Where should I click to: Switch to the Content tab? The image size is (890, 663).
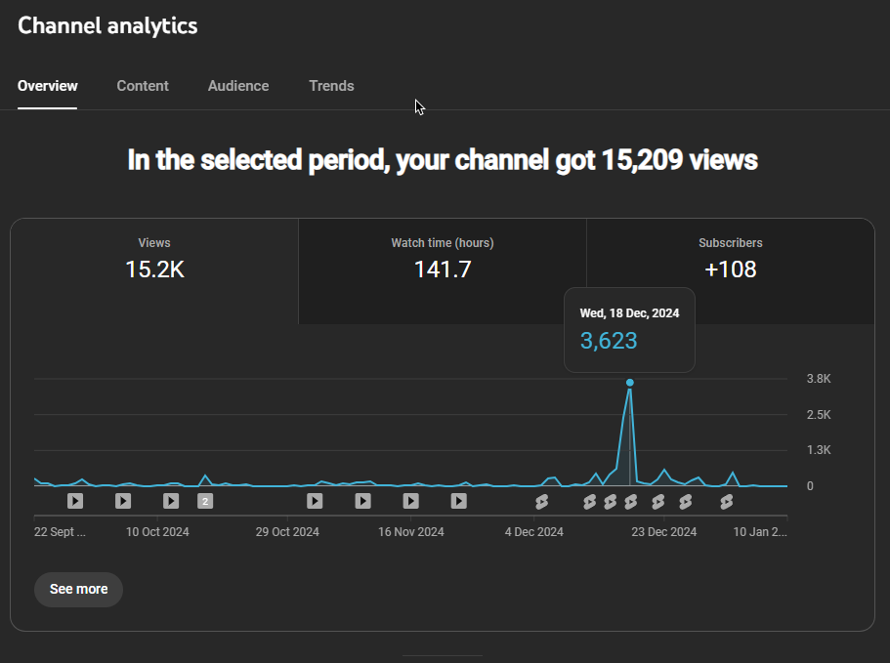[x=143, y=86]
